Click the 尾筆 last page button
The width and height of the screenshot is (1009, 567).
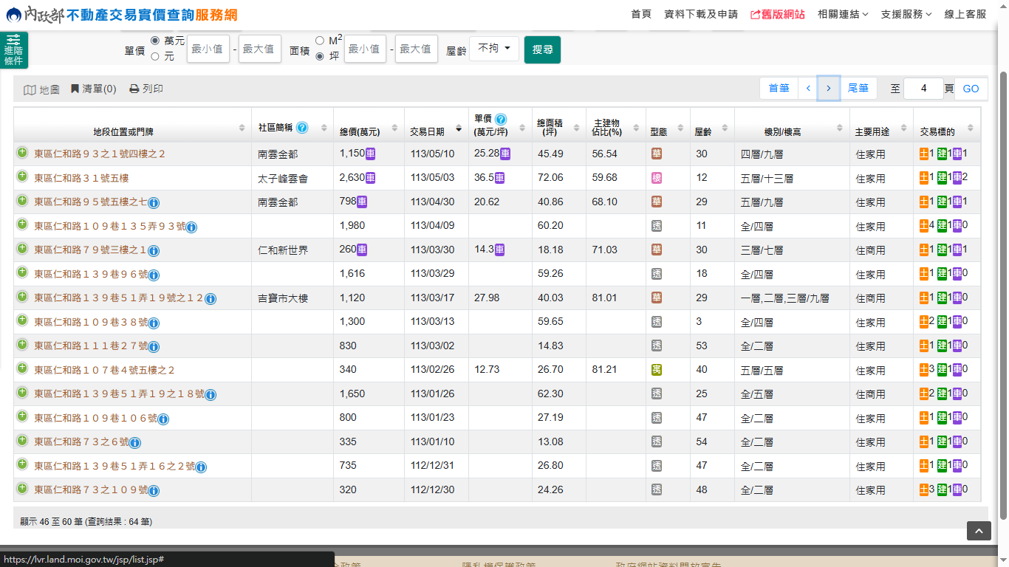pos(858,89)
